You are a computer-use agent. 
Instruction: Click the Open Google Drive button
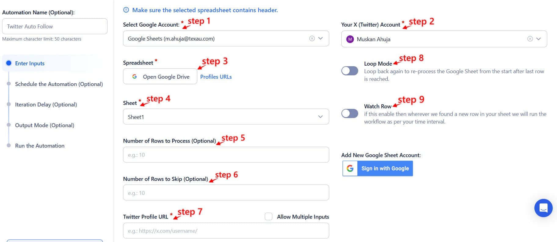[x=160, y=77]
